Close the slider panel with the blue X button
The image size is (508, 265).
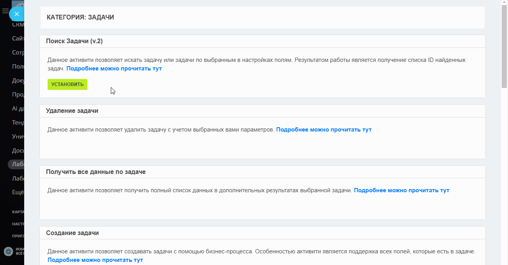(16, 14)
